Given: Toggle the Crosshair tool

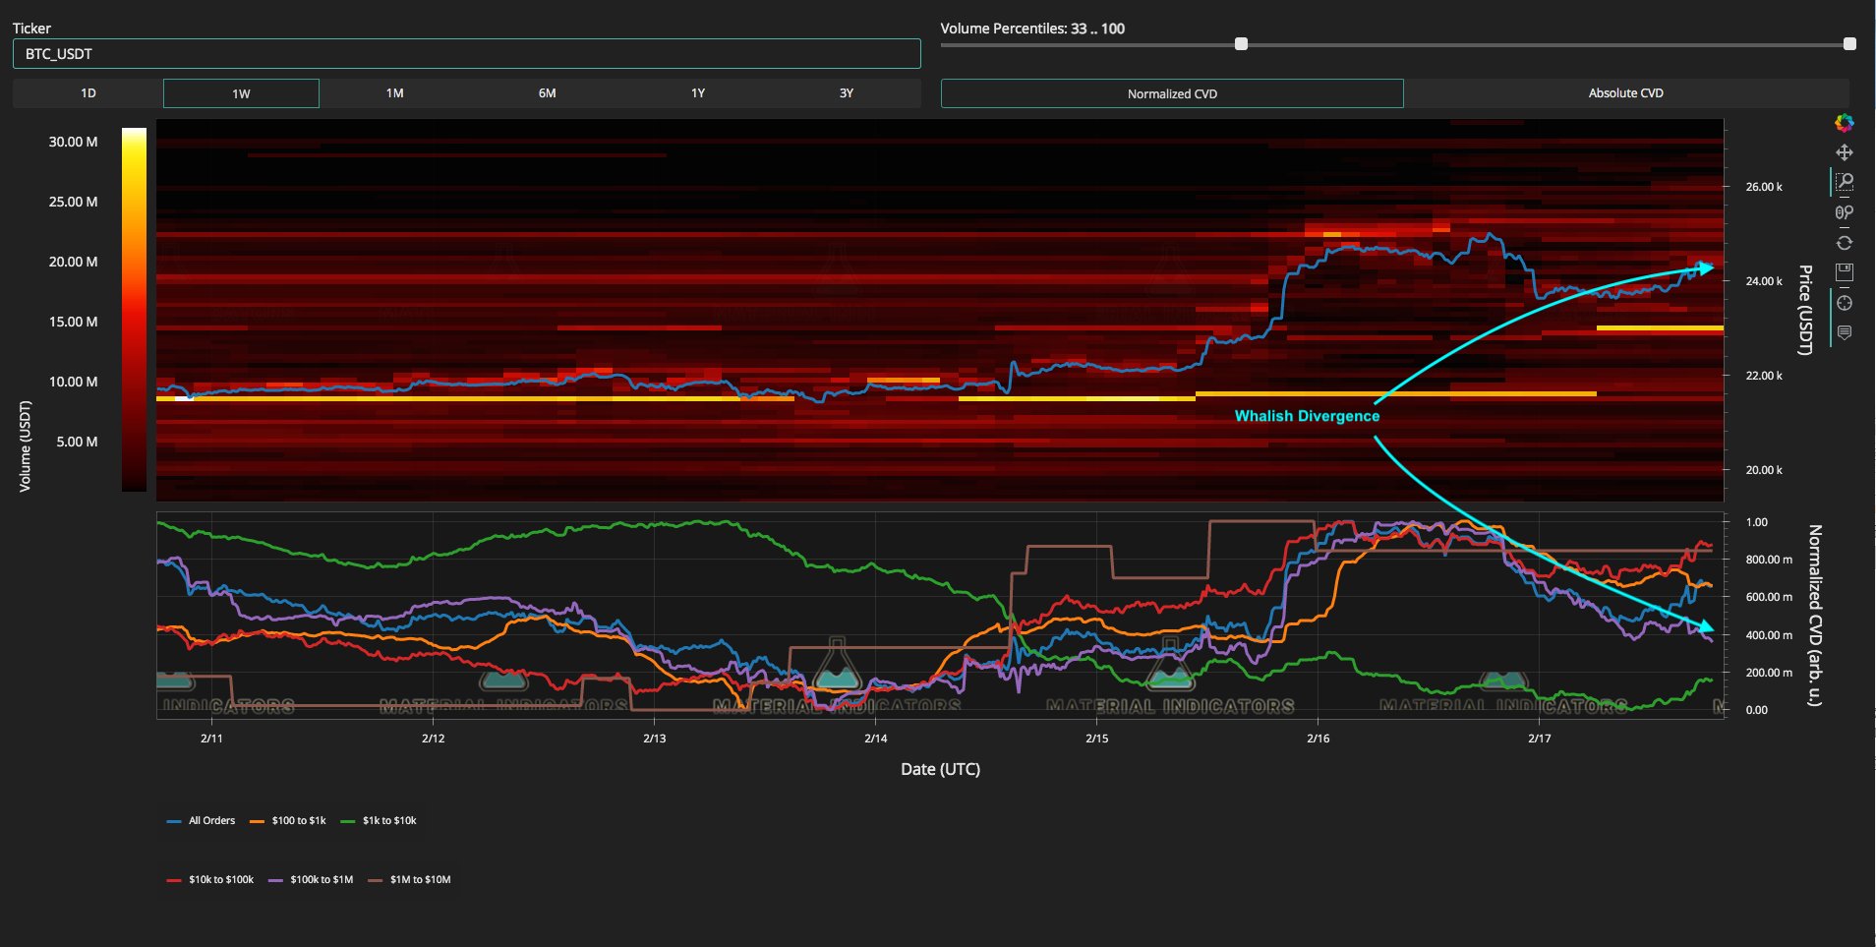Looking at the screenshot, I should [1844, 303].
